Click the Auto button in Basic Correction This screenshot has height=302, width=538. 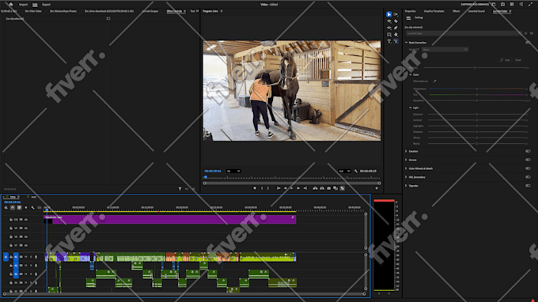click(505, 60)
